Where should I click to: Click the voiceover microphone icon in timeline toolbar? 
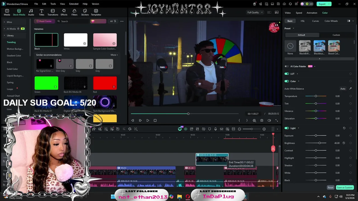point(215,129)
